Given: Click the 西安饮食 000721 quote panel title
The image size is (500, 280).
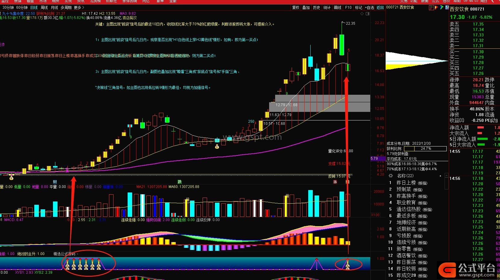Looking at the screenshot, I should 467,9.
